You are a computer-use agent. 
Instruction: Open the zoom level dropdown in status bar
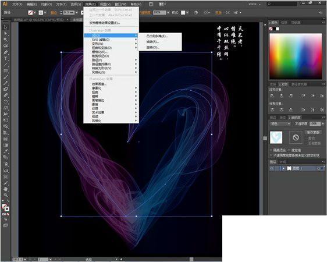25,259
